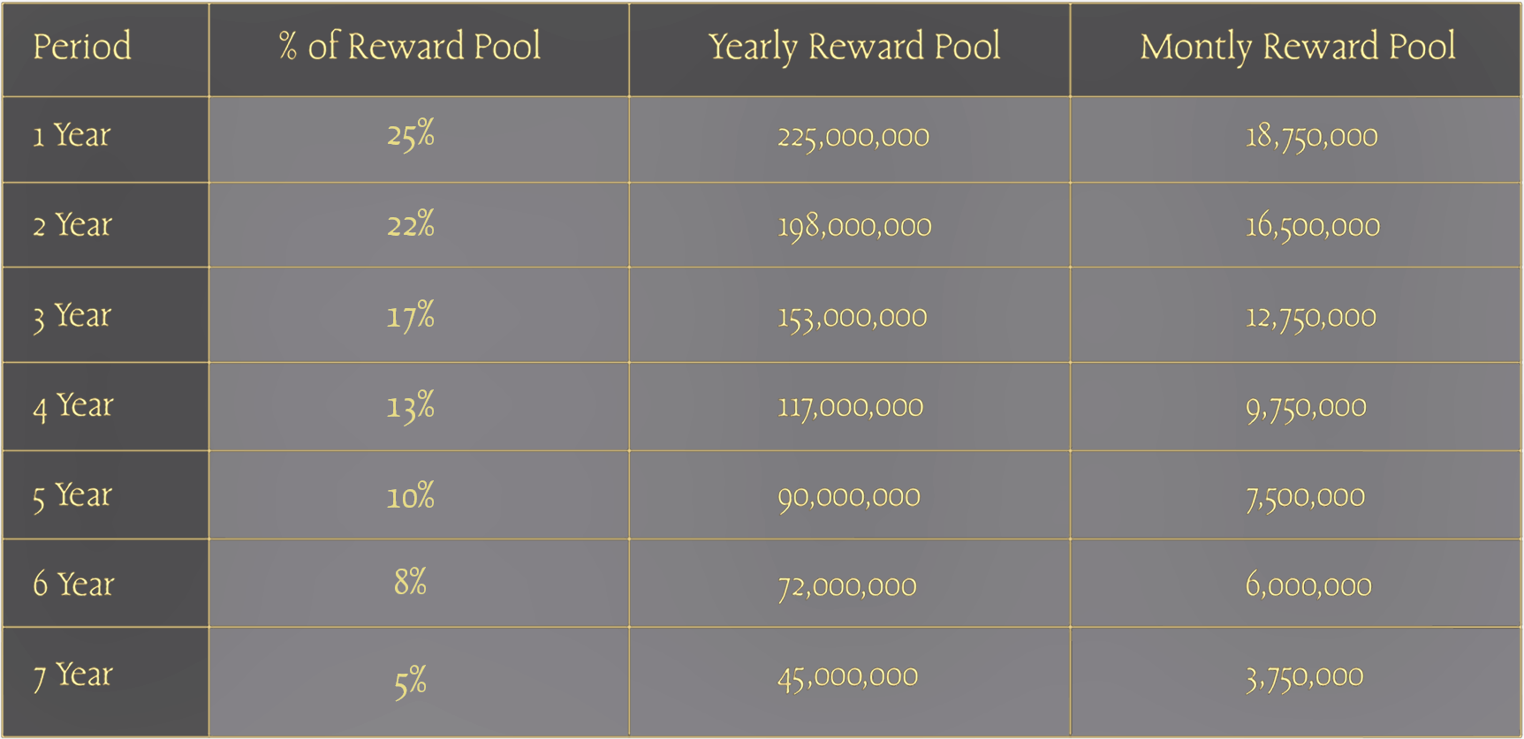
Task: Select the 4 Year row label
Action: (x=73, y=406)
